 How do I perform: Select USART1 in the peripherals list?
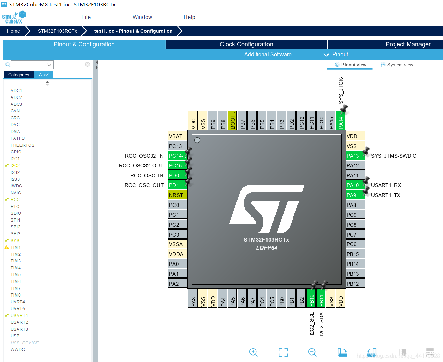(19, 315)
